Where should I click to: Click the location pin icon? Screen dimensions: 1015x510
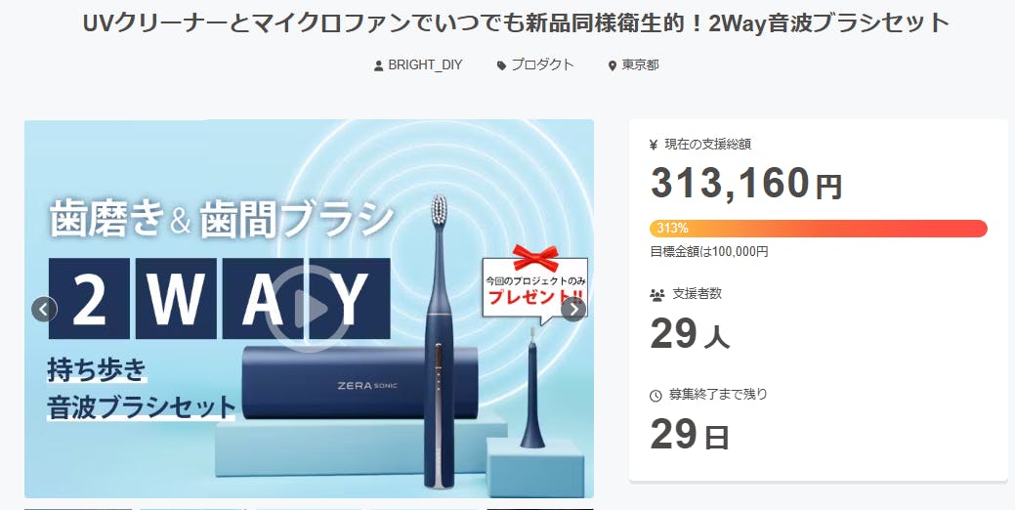pyautogui.click(x=613, y=66)
